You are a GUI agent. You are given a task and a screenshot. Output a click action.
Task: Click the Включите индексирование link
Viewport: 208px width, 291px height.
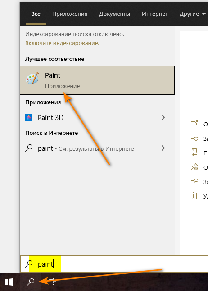pyautogui.click(x=62, y=43)
